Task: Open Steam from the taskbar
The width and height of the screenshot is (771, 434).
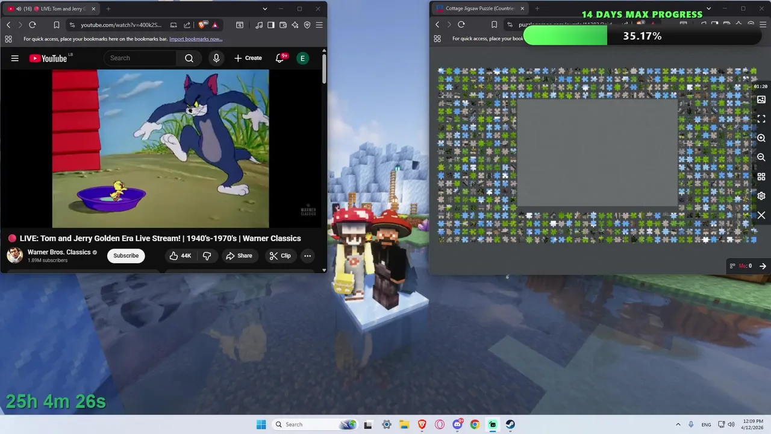Action: pos(510,424)
